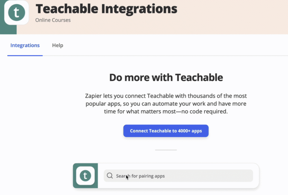Click the Online Courses category label
The image size is (288, 195).
coord(53,20)
